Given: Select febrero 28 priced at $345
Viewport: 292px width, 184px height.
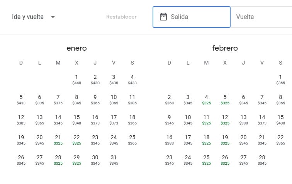Looking at the screenshot, I should (x=262, y=160).
